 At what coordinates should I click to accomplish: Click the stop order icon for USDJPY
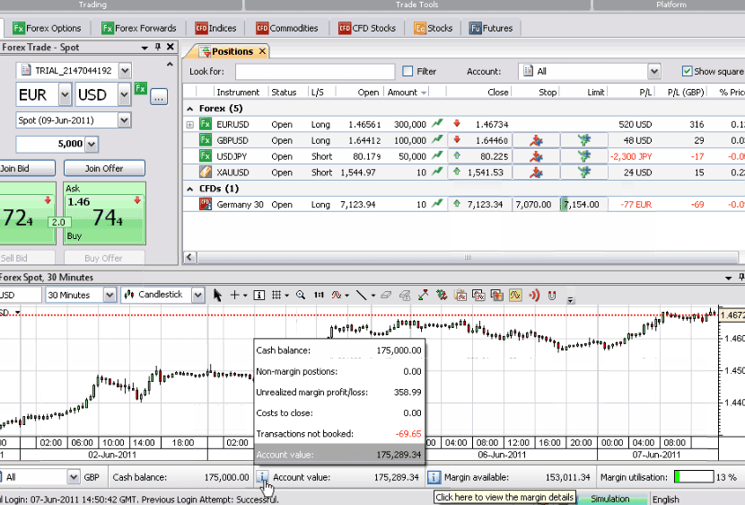pyautogui.click(x=537, y=156)
